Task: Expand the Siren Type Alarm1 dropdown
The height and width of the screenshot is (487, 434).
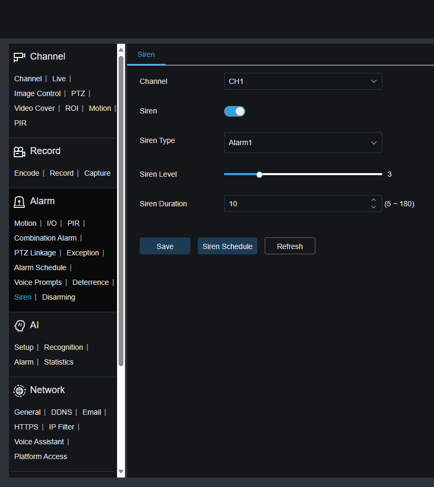Action: pos(303,142)
